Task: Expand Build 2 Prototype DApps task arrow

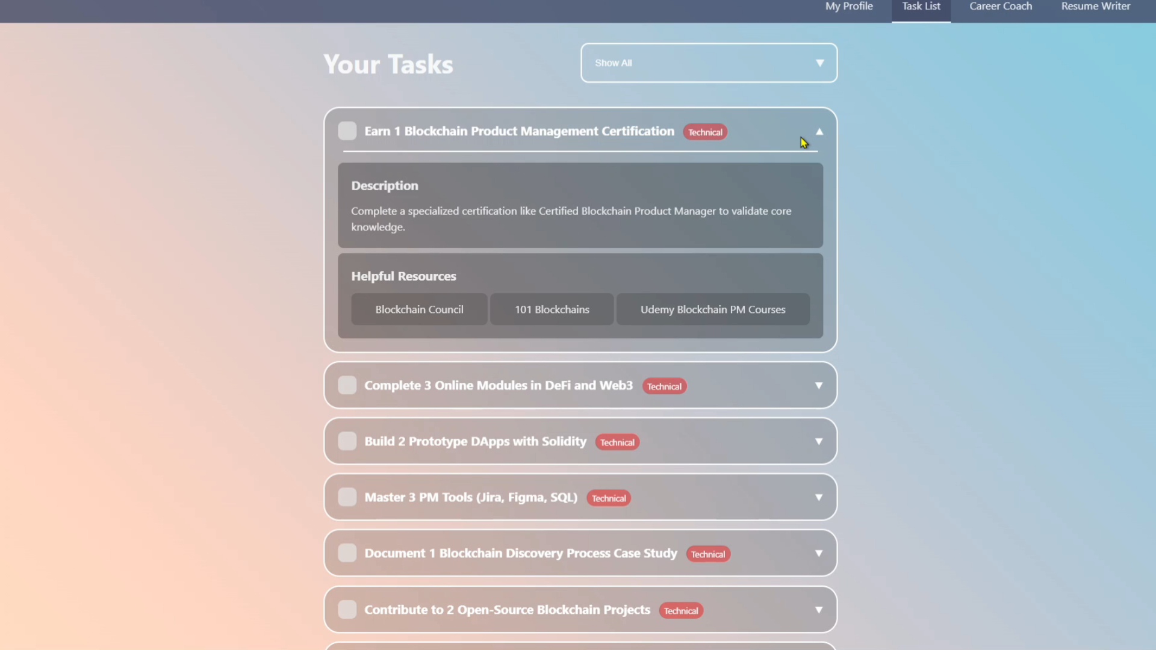Action: coord(818,442)
